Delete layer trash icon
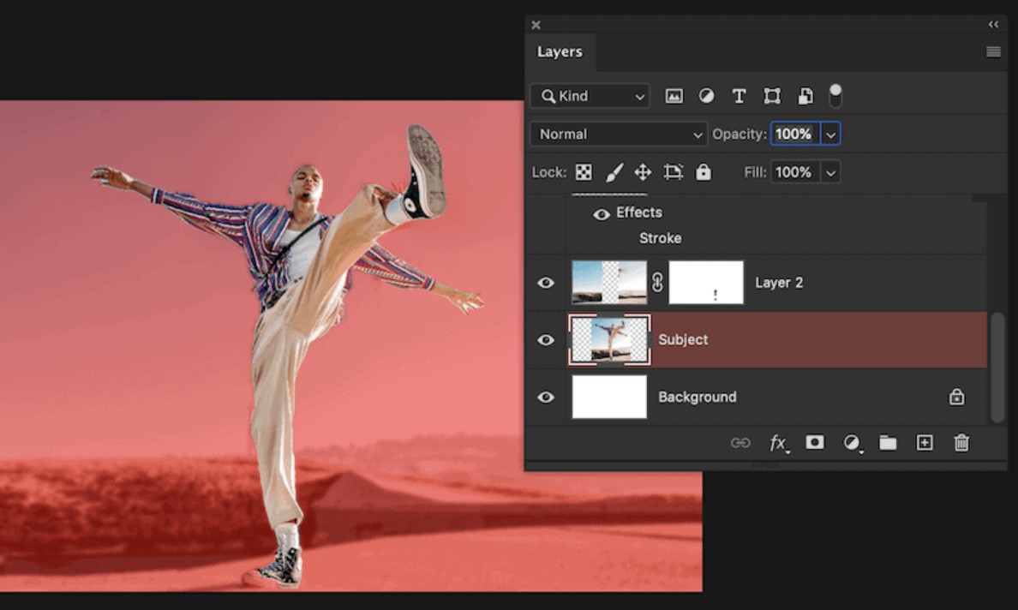1018x610 pixels. pos(961,443)
